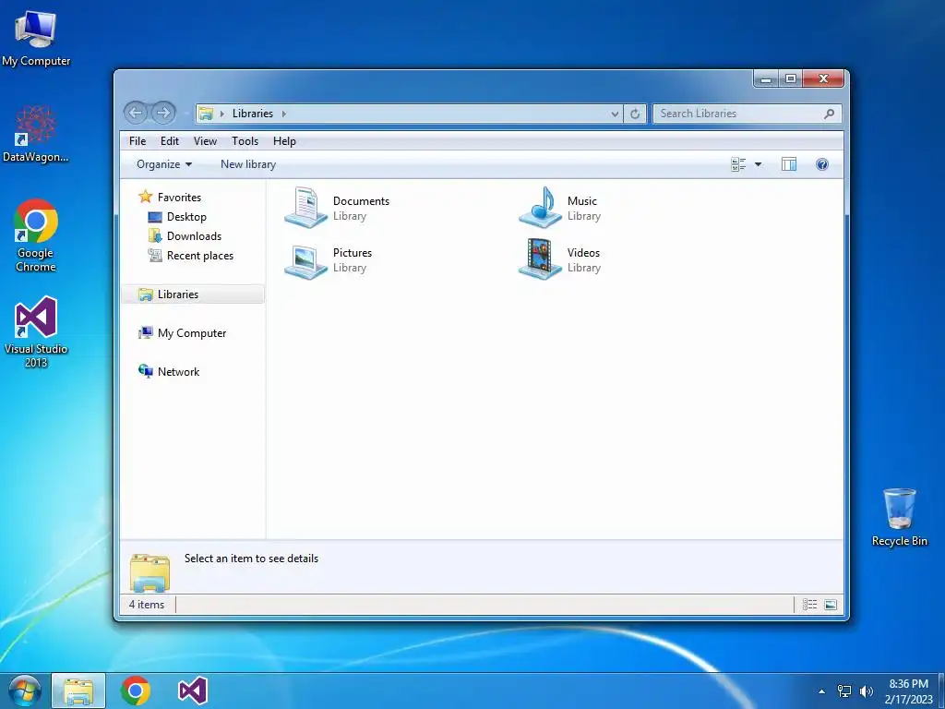This screenshot has width=945, height=709.
Task: Change your view icon in toolbar
Action: (738, 164)
